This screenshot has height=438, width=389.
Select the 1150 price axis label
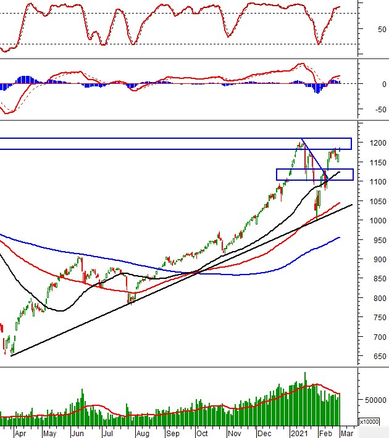pos(378,162)
